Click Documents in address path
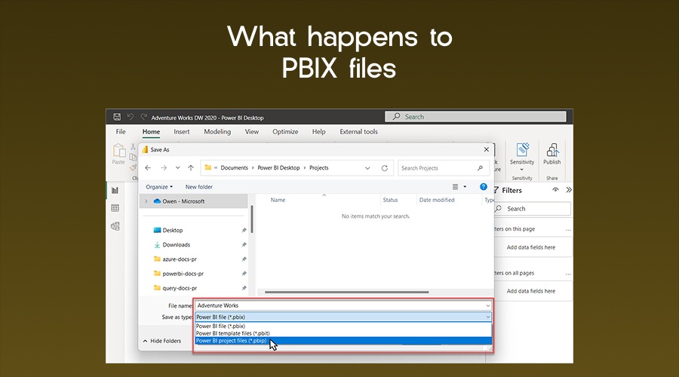The height and width of the screenshot is (377, 679). [235, 168]
